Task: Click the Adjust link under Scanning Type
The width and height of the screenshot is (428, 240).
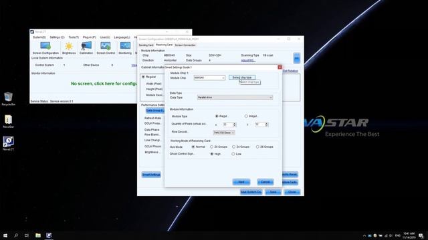Action: (248, 61)
